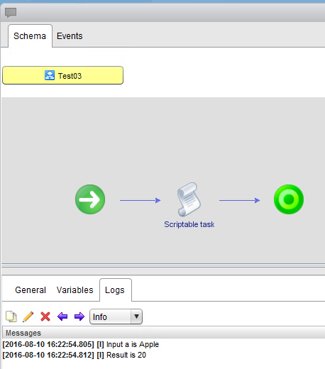The image size is (325, 369).
Task: Open the General tab
Action: point(31,290)
